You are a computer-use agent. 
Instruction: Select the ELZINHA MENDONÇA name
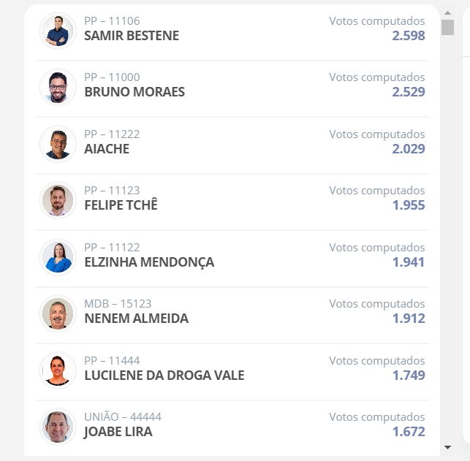click(x=149, y=262)
